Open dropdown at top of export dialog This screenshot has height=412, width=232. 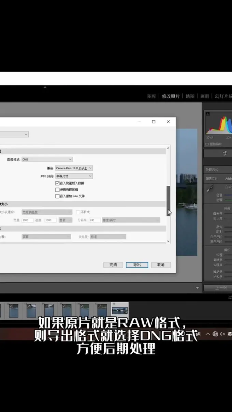pos(14,135)
